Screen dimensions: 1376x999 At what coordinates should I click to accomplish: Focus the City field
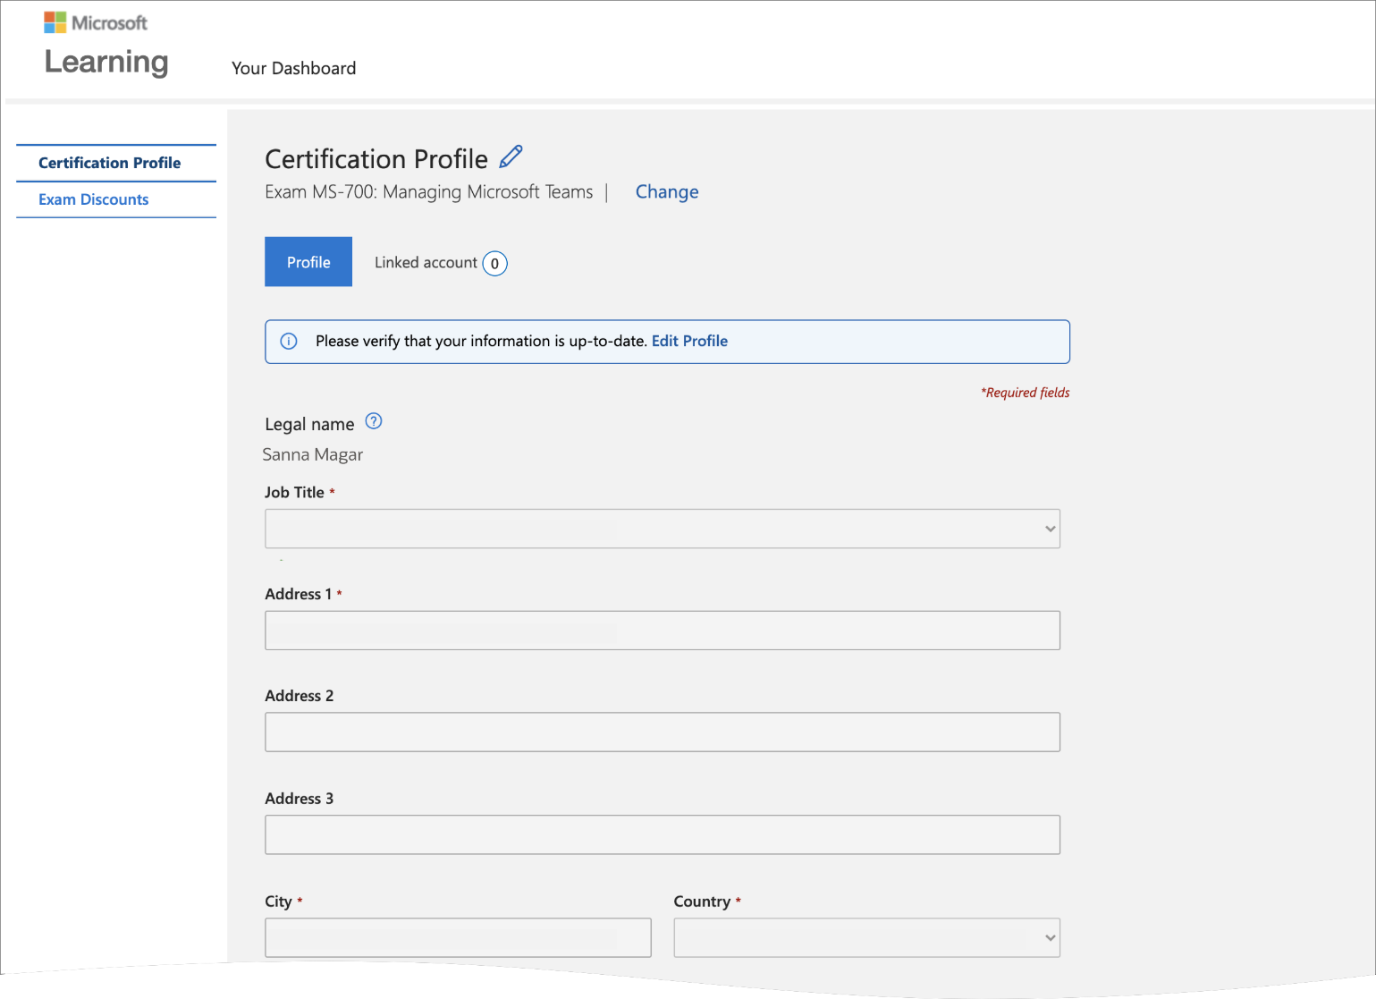(458, 937)
